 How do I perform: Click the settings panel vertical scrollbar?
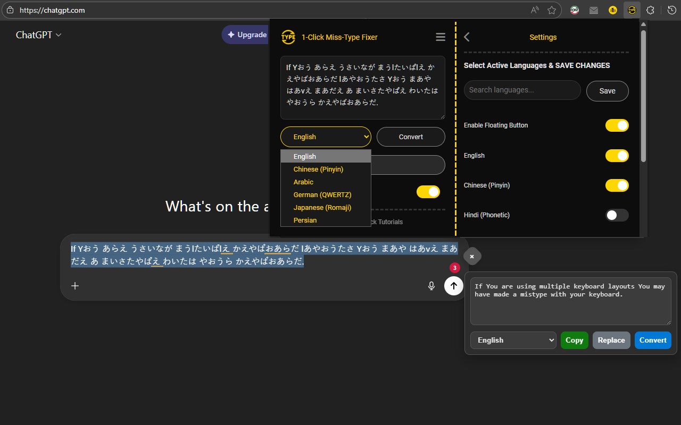pos(643,96)
